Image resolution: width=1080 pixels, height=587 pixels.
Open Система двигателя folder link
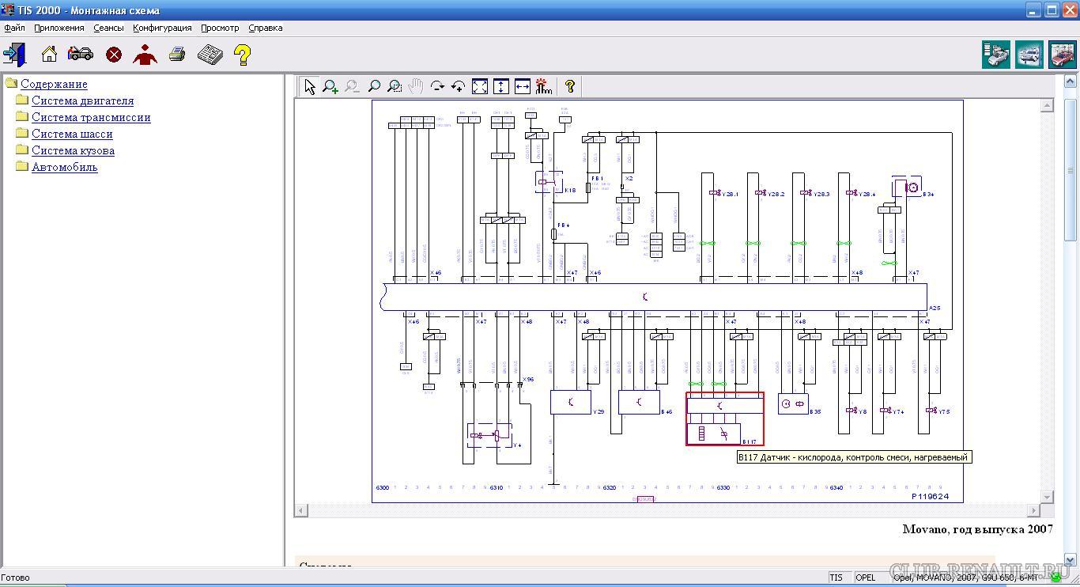pos(82,100)
